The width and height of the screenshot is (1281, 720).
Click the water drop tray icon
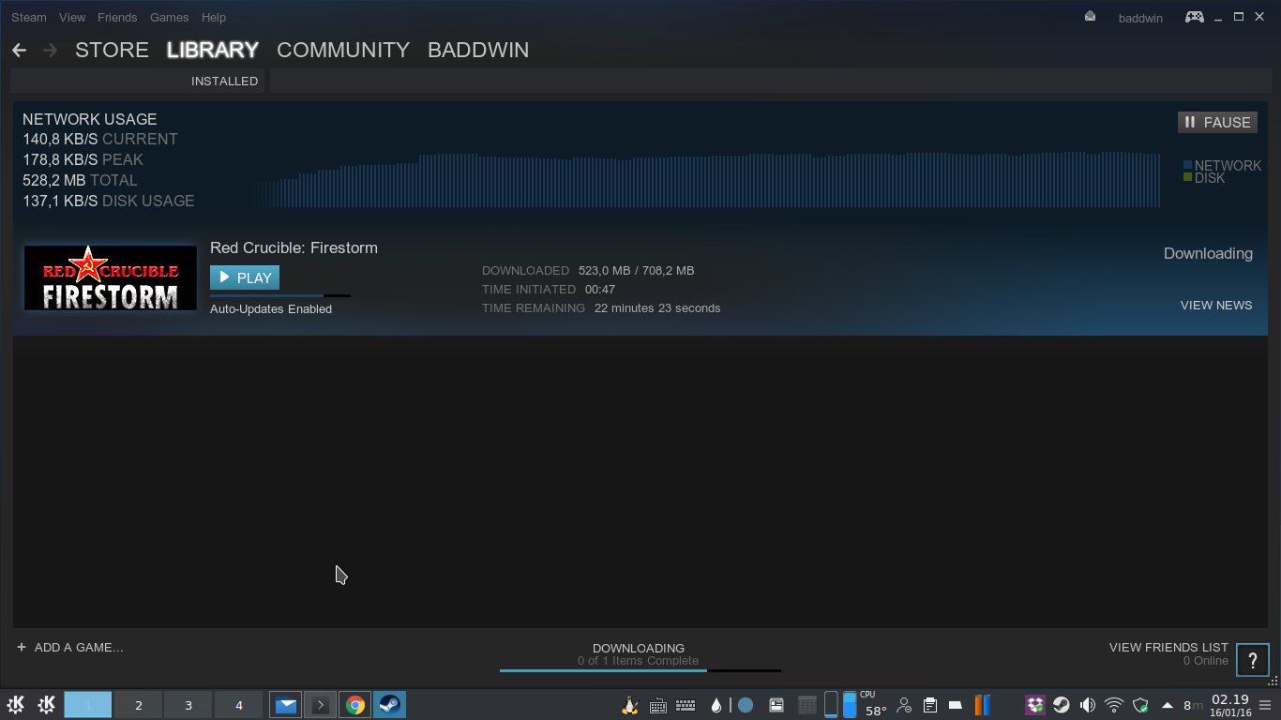point(716,705)
